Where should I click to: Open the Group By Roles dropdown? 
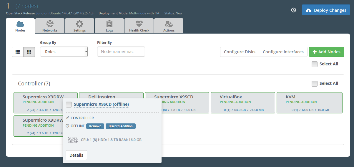tap(64, 52)
